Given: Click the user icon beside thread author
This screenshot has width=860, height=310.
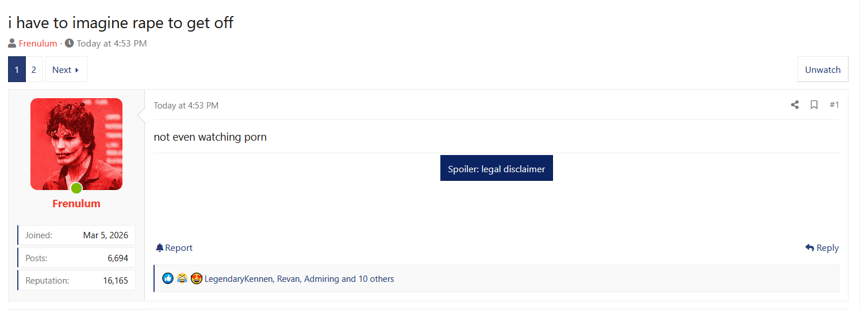Looking at the screenshot, I should point(12,43).
